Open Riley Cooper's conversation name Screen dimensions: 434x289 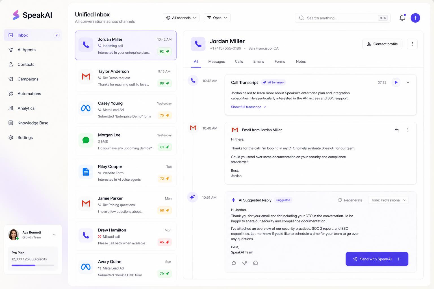(x=110, y=167)
